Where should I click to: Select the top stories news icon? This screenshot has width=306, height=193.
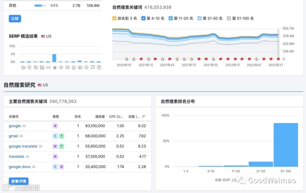(x=36, y=67)
